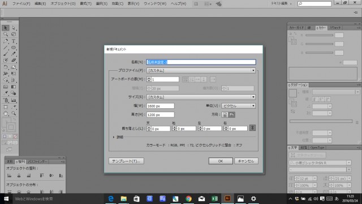Image resolution: width=362 pixels, height=204 pixels.
Task: Select the Ellipse tool
Action: pos(14,48)
